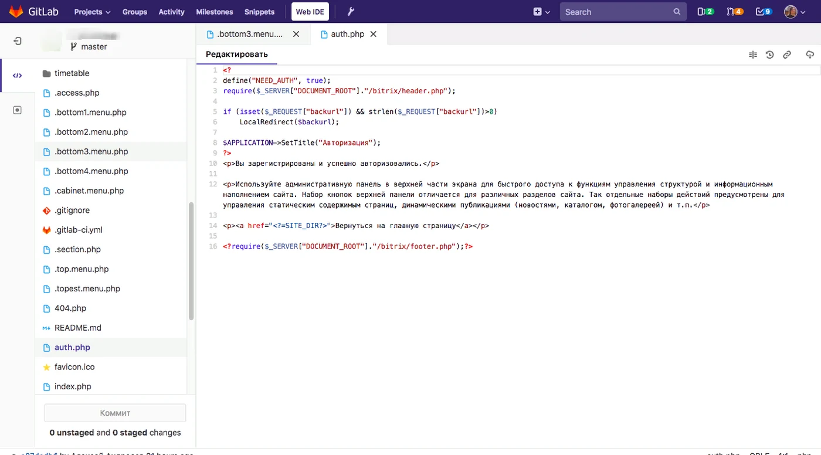Click the Web IDE button

pyautogui.click(x=310, y=12)
